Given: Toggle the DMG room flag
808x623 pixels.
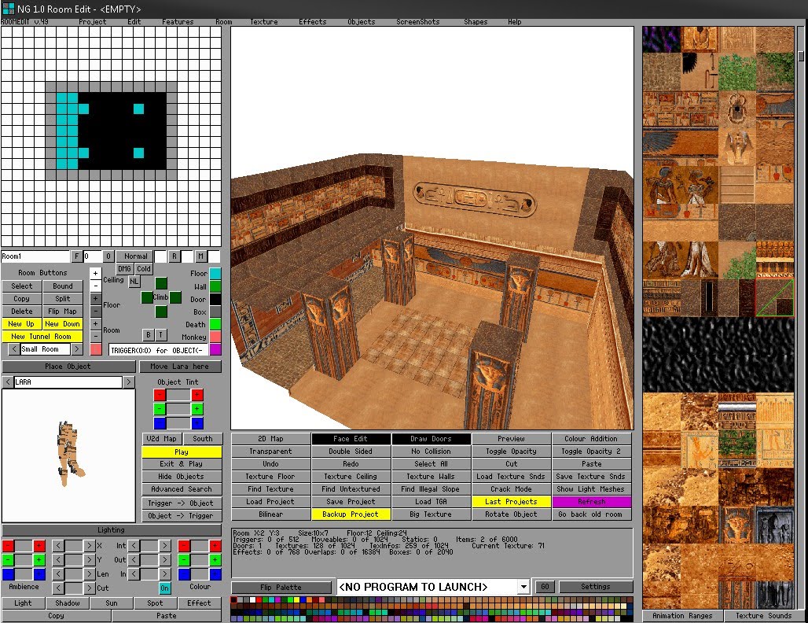Looking at the screenshot, I should [x=124, y=269].
